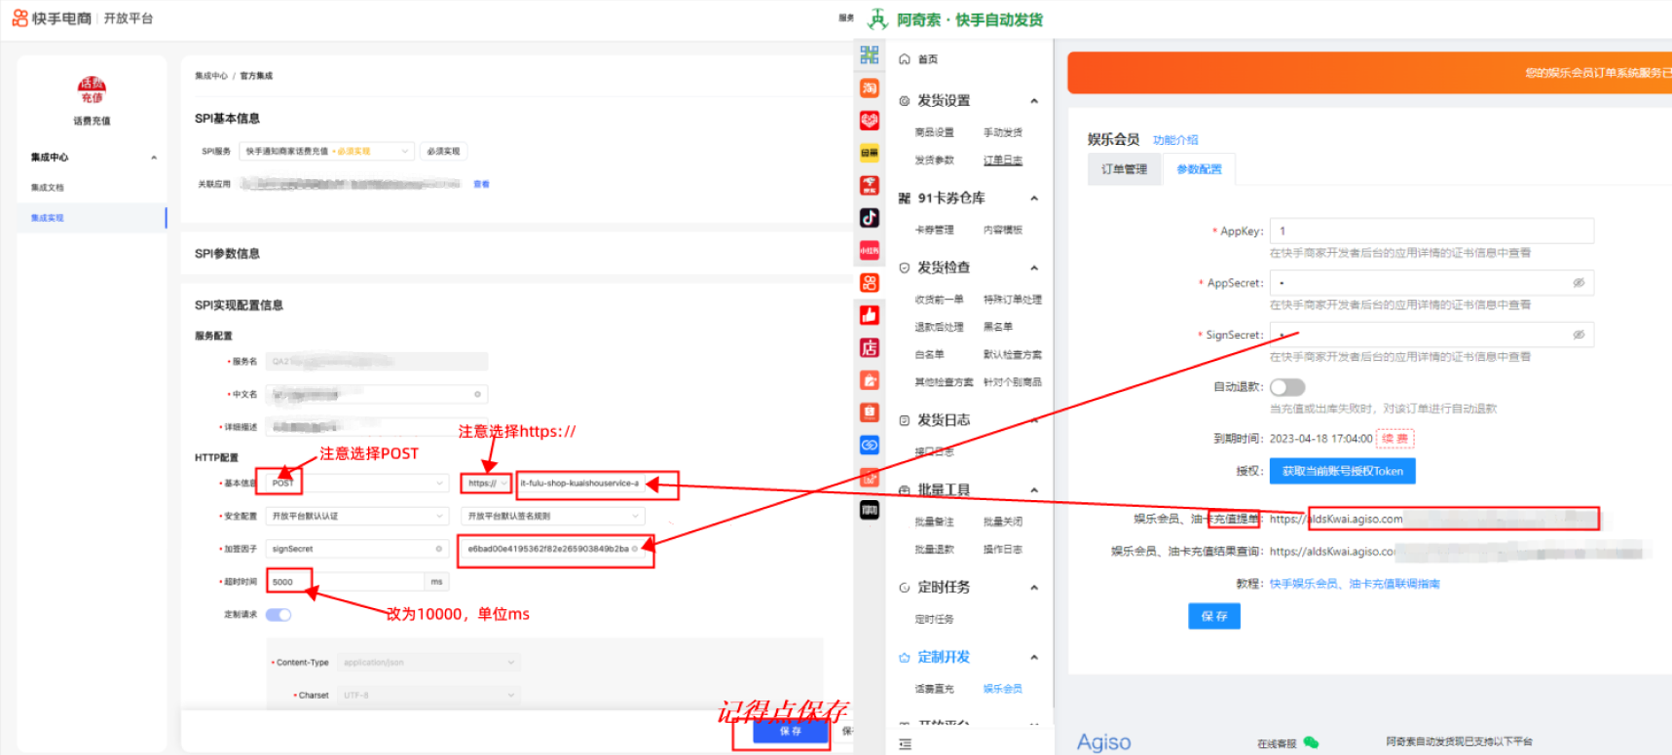Open the SPI服务 dropdown

[x=326, y=151]
